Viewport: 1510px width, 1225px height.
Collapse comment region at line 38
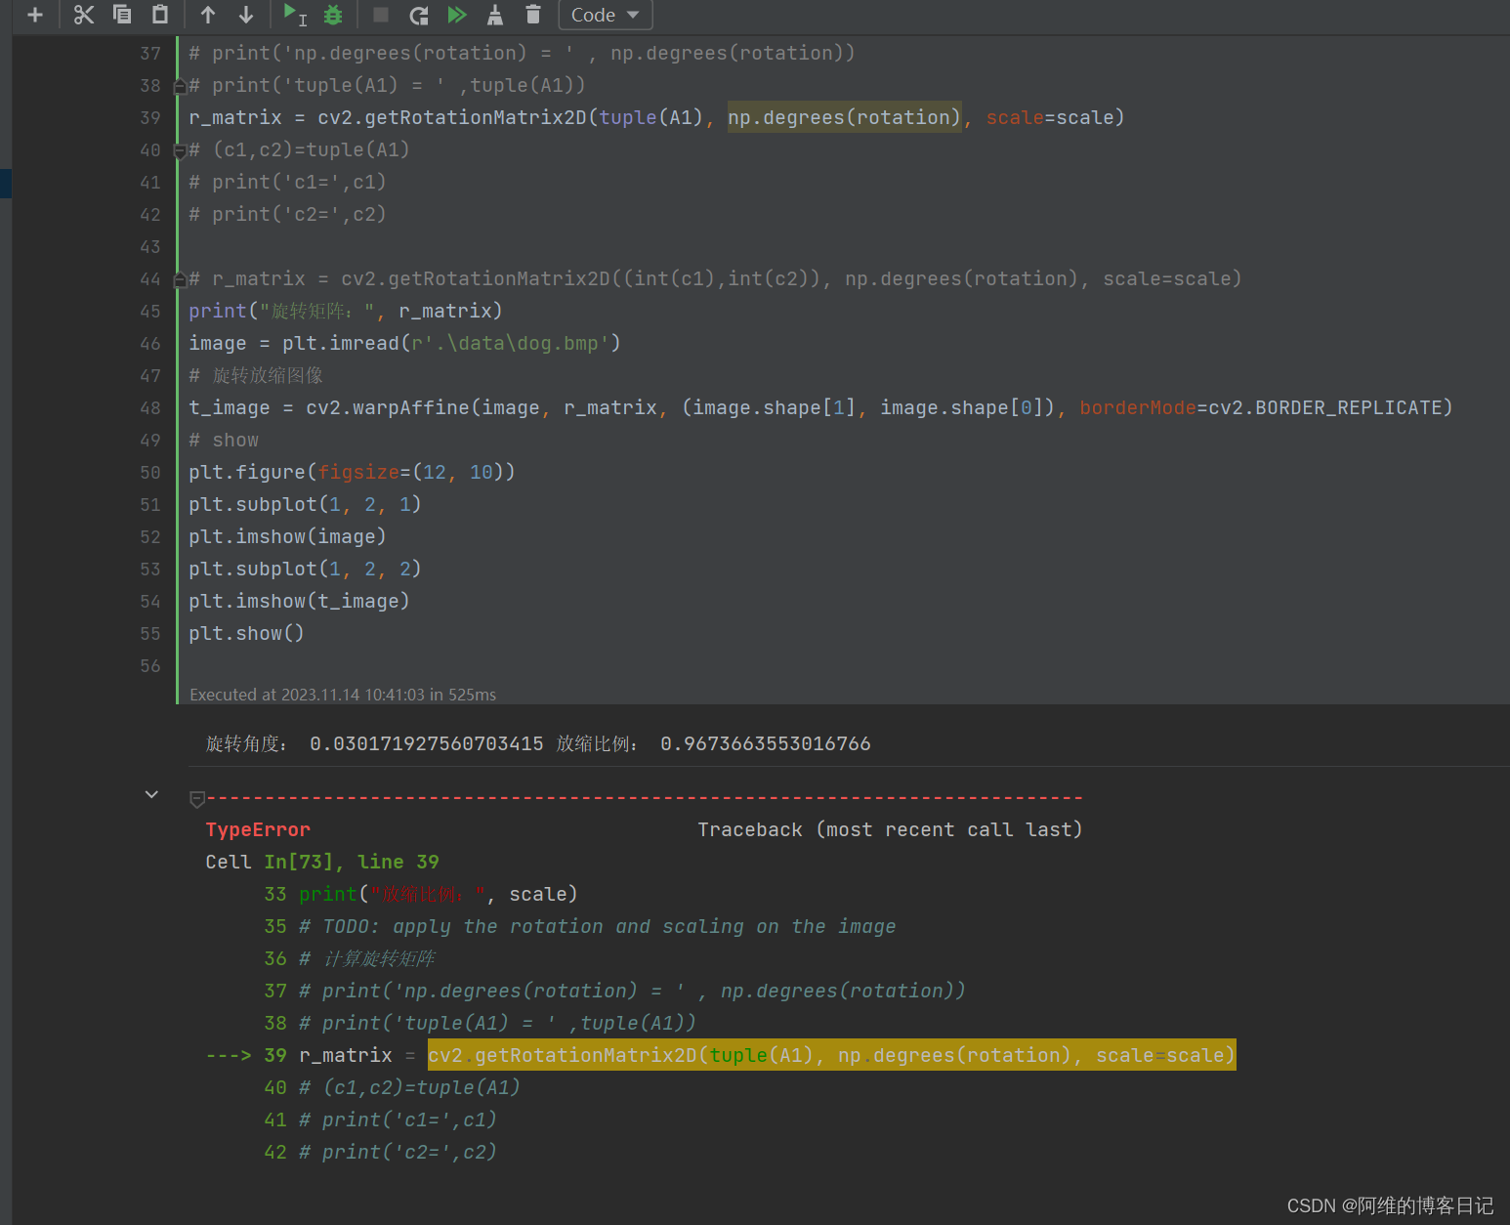[180, 86]
